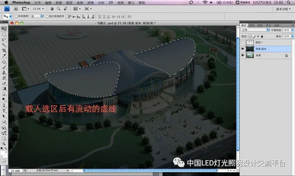295x176 pixels.
Task: Toggle lock all
Action: 262,36
